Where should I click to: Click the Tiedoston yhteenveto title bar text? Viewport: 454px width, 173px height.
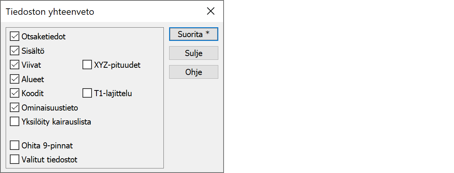click(50, 12)
